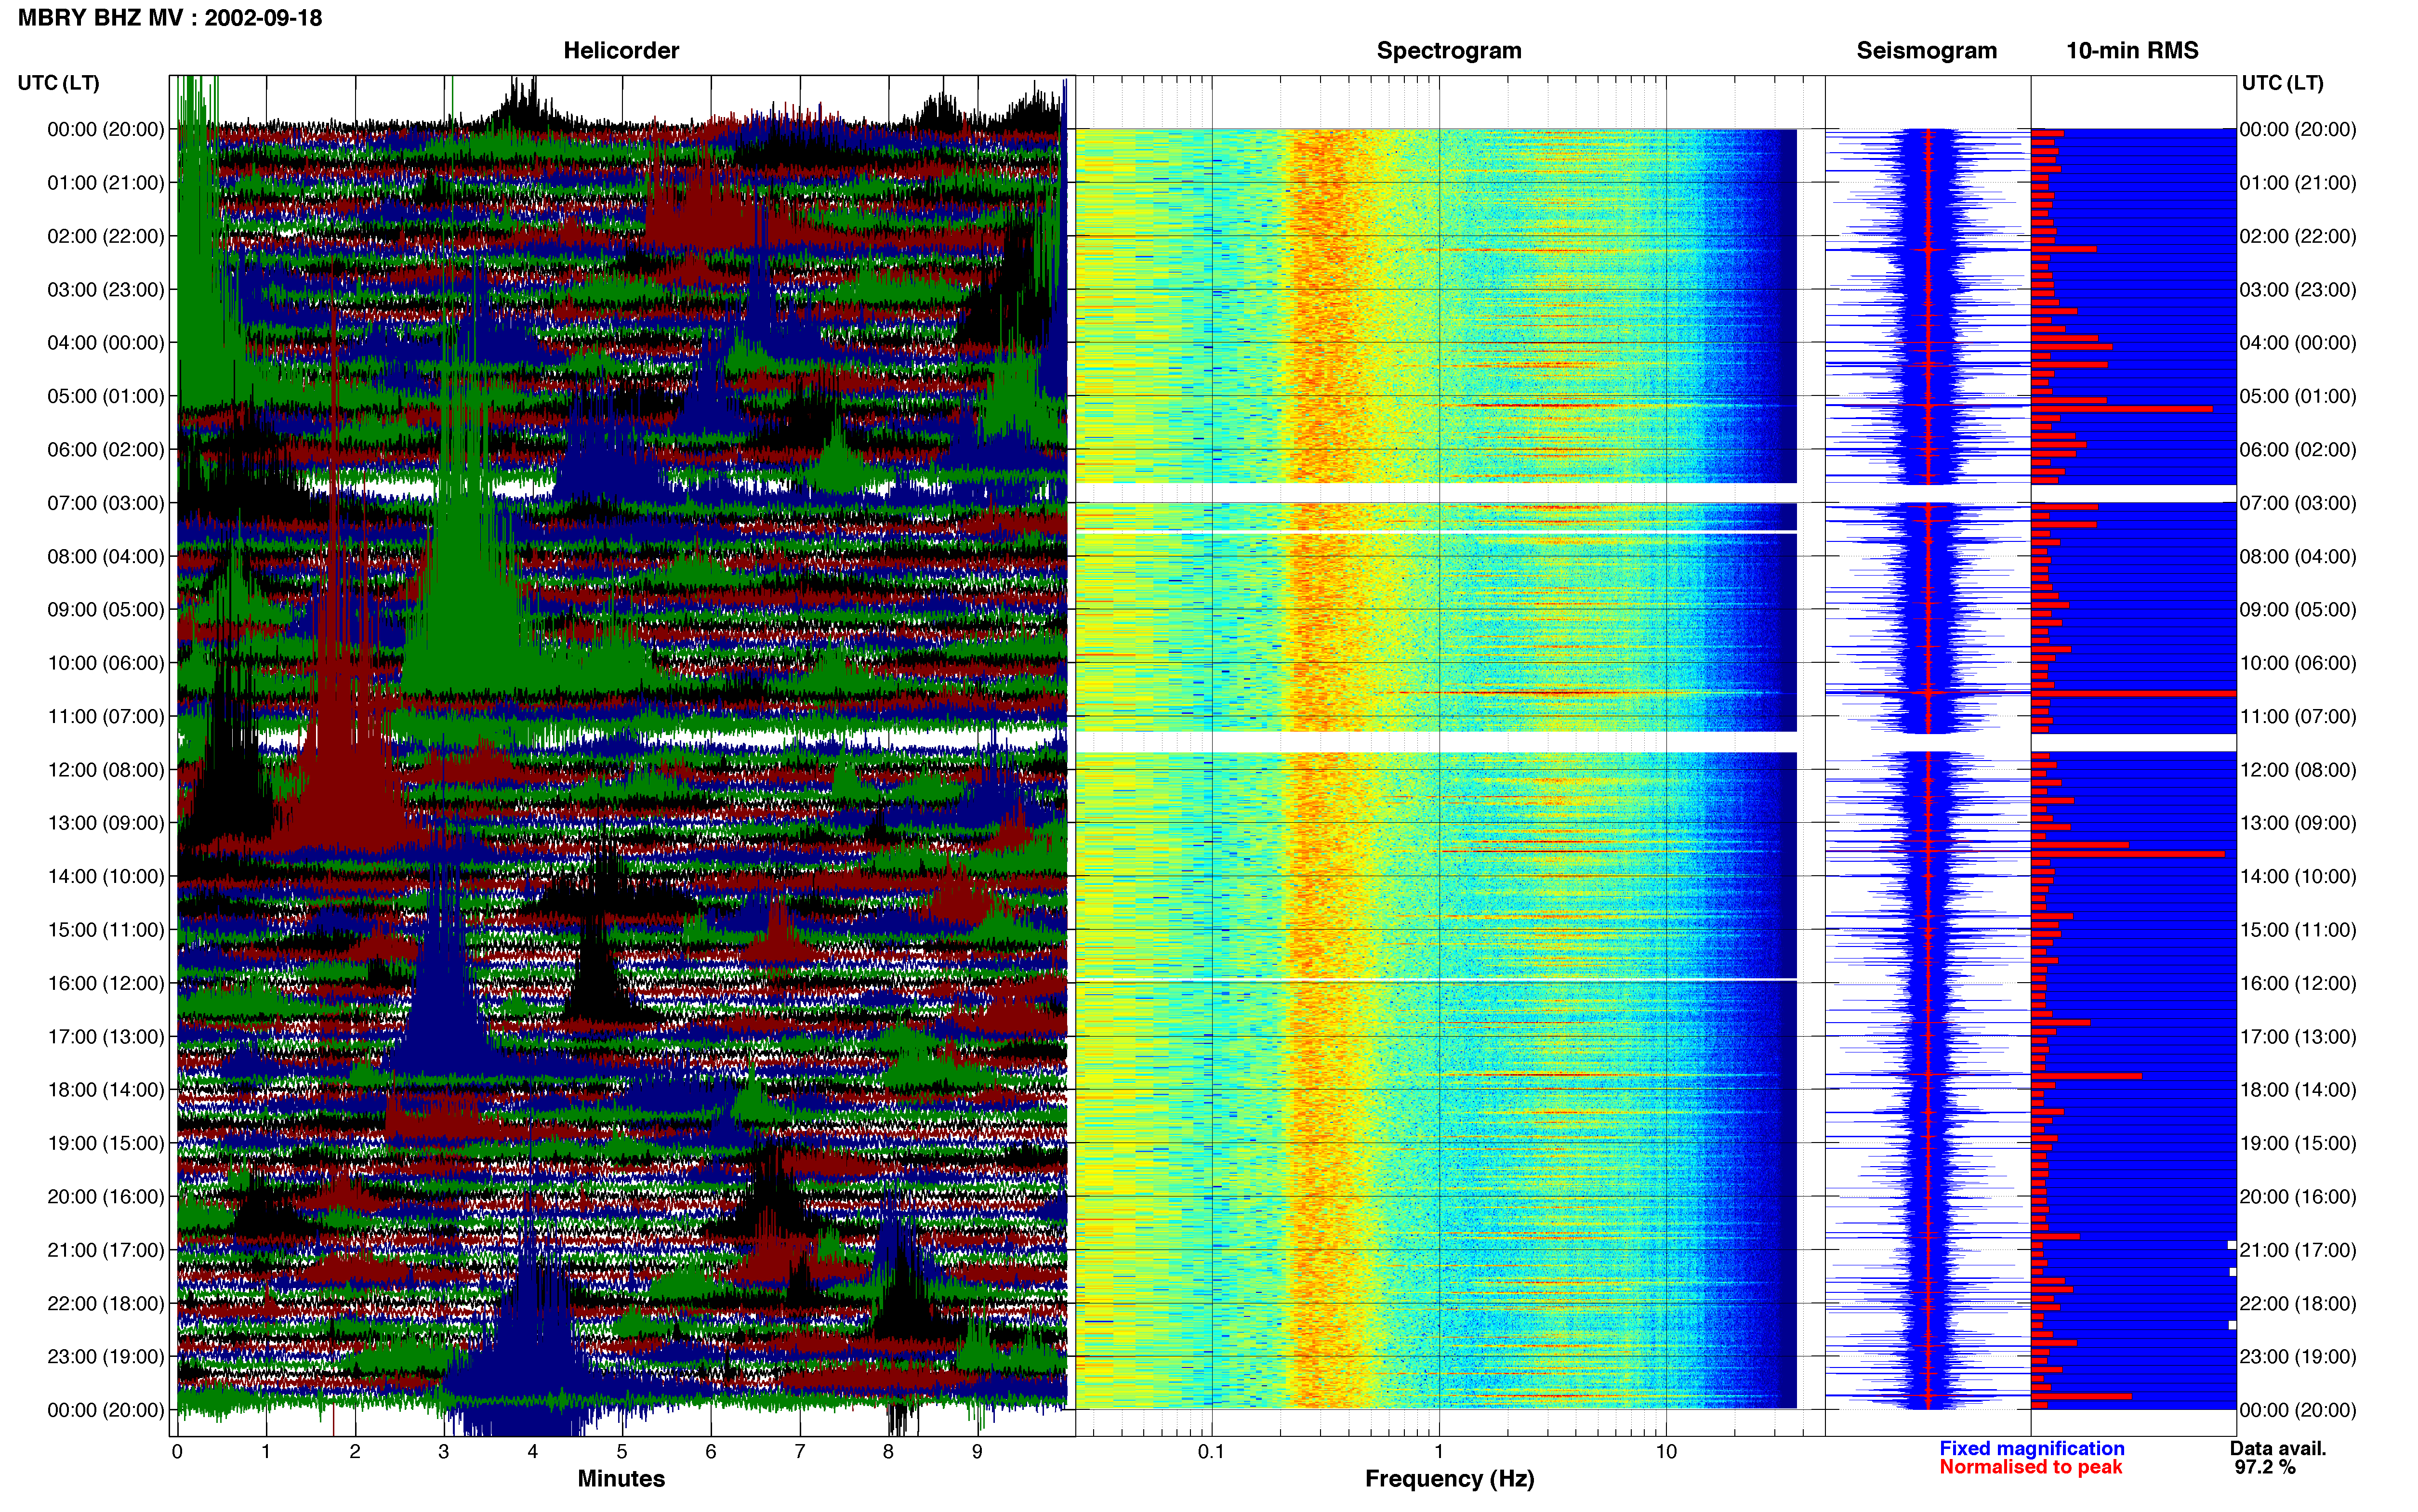Click the left '23:00 (19:00)' time label
2418x1512 pixels.
pos(106,1357)
